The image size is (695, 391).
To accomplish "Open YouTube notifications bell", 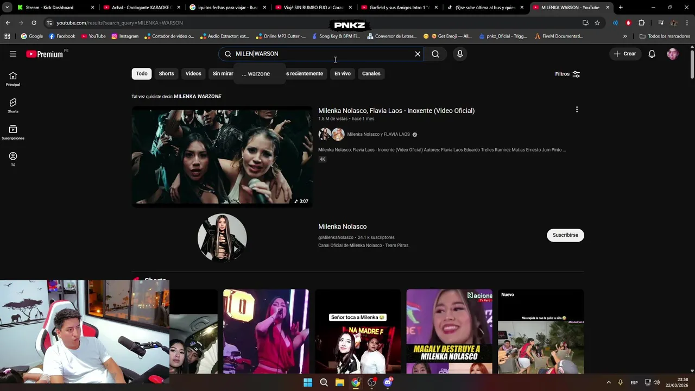I will coord(652,54).
